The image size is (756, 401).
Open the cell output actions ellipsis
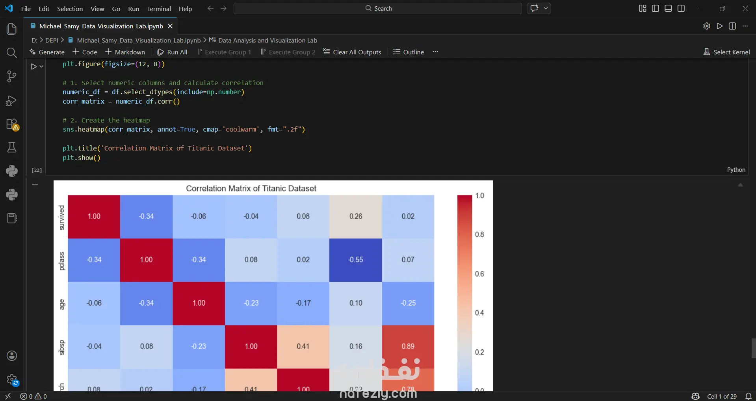point(35,184)
